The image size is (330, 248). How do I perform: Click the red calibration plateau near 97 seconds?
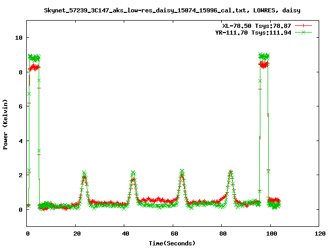pyautogui.click(x=264, y=64)
